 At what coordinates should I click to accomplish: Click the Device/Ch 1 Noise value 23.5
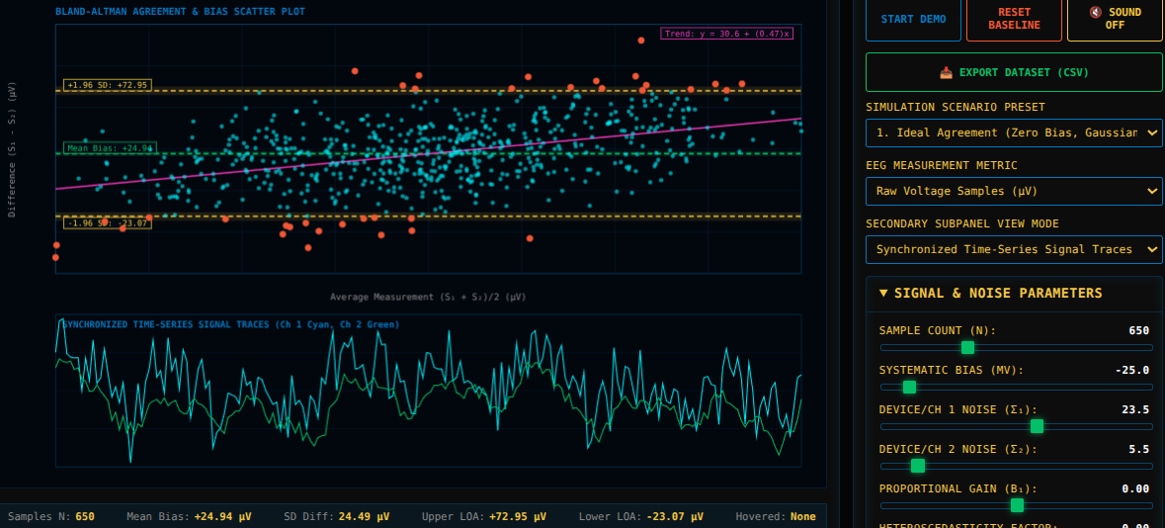[x=1135, y=409]
